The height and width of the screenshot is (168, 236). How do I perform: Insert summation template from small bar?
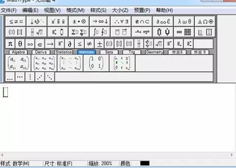[149, 44]
